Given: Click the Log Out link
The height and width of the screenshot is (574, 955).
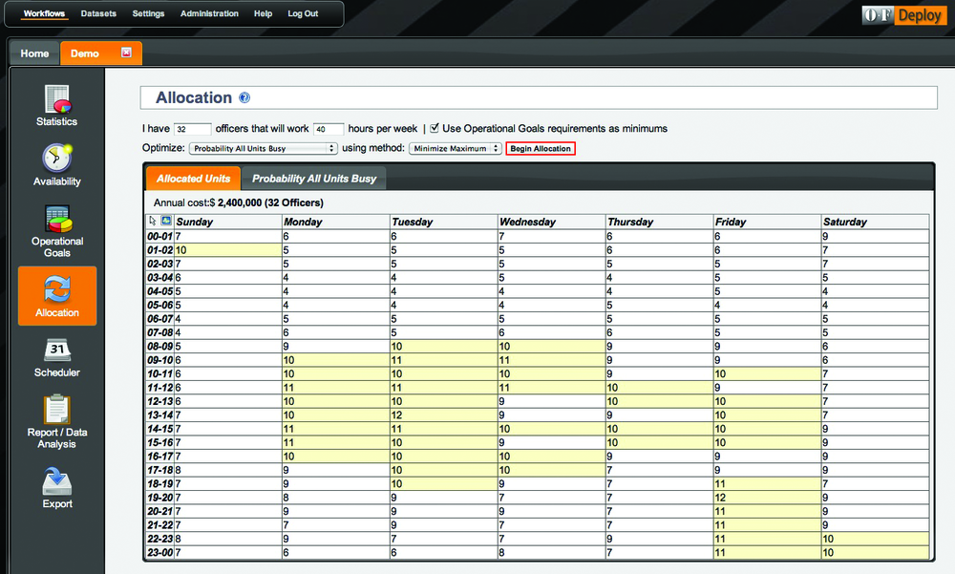Looking at the screenshot, I should click(x=303, y=14).
